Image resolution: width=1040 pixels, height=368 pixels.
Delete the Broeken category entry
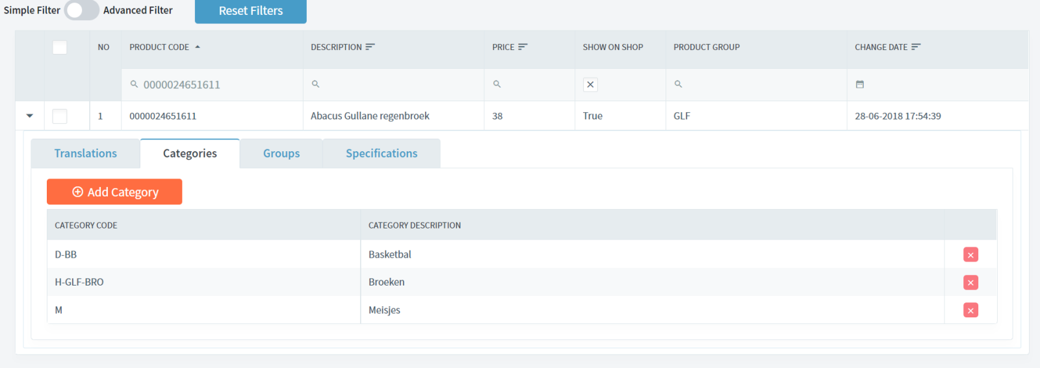tap(970, 282)
